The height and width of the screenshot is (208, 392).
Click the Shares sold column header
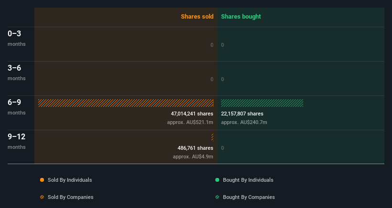(197, 17)
